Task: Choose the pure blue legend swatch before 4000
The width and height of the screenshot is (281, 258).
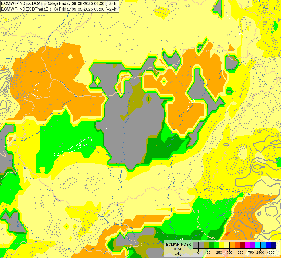Action: (x=268, y=245)
